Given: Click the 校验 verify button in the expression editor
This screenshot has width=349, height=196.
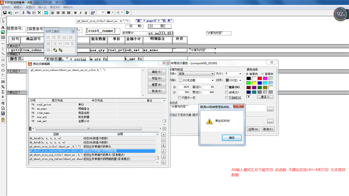Looking at the screenshot, I should [157, 79].
